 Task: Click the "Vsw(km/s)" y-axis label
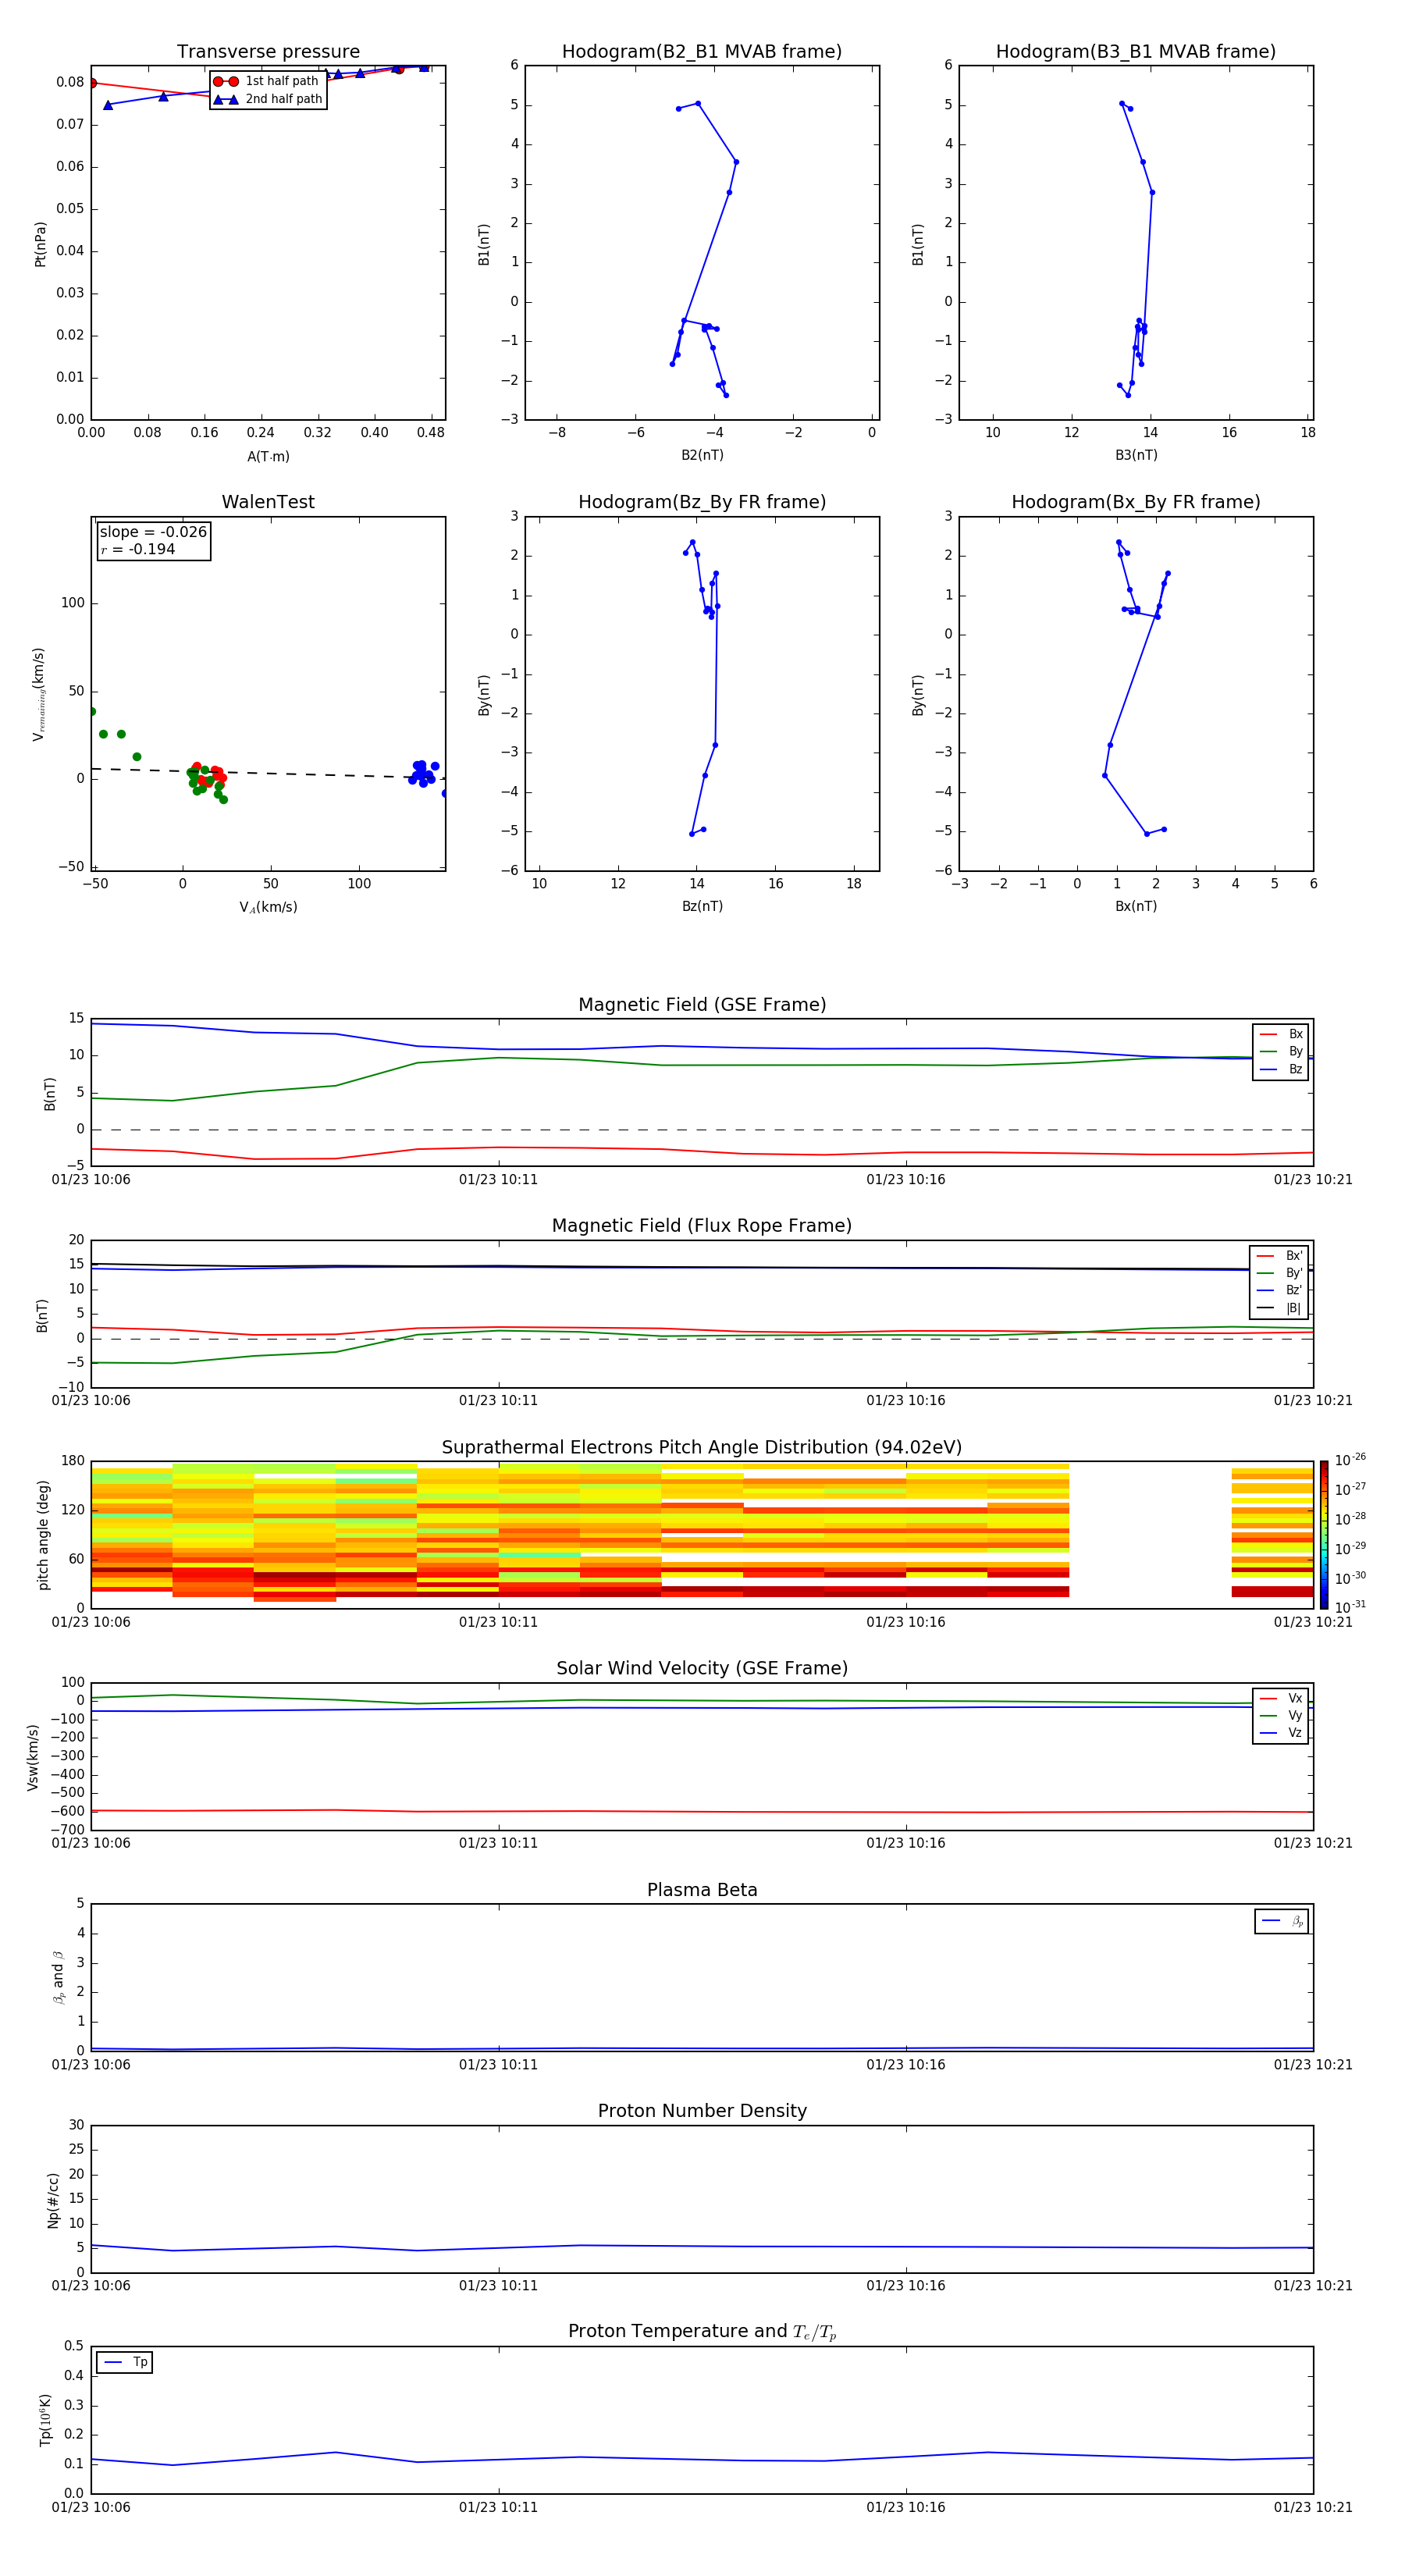[x=33, y=1757]
